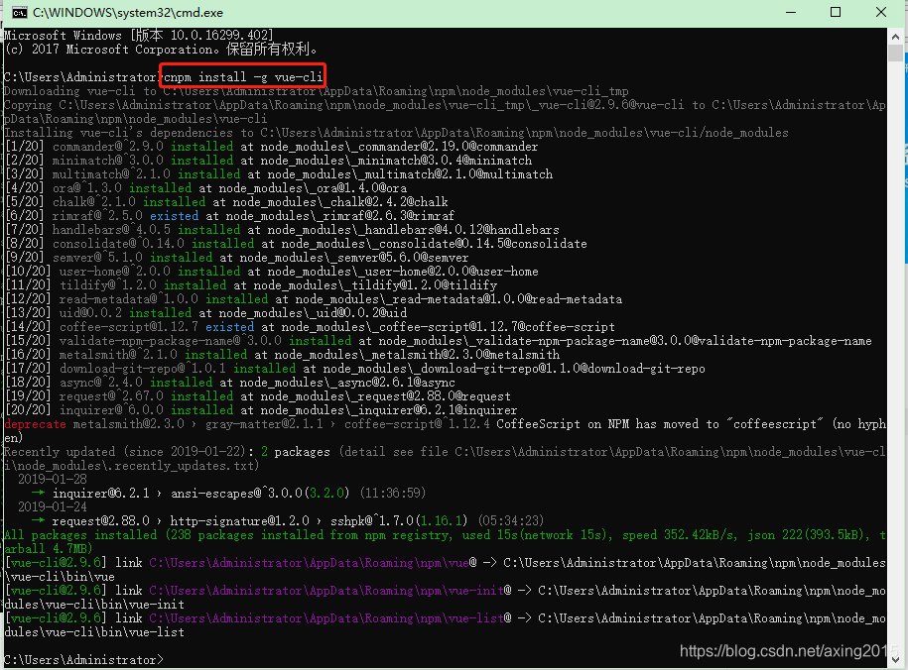Click the 'Microsoft Windows' version line
Viewport: 908px width, 670px height.
click(x=139, y=36)
